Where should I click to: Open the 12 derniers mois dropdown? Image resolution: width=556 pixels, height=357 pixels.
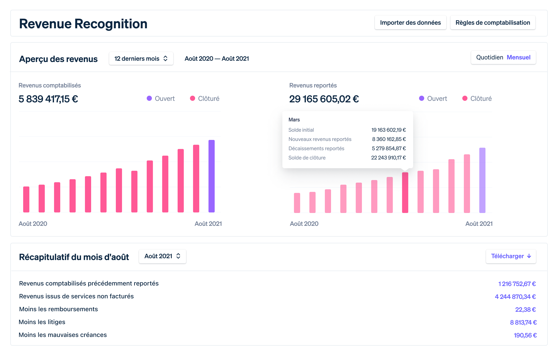click(141, 59)
